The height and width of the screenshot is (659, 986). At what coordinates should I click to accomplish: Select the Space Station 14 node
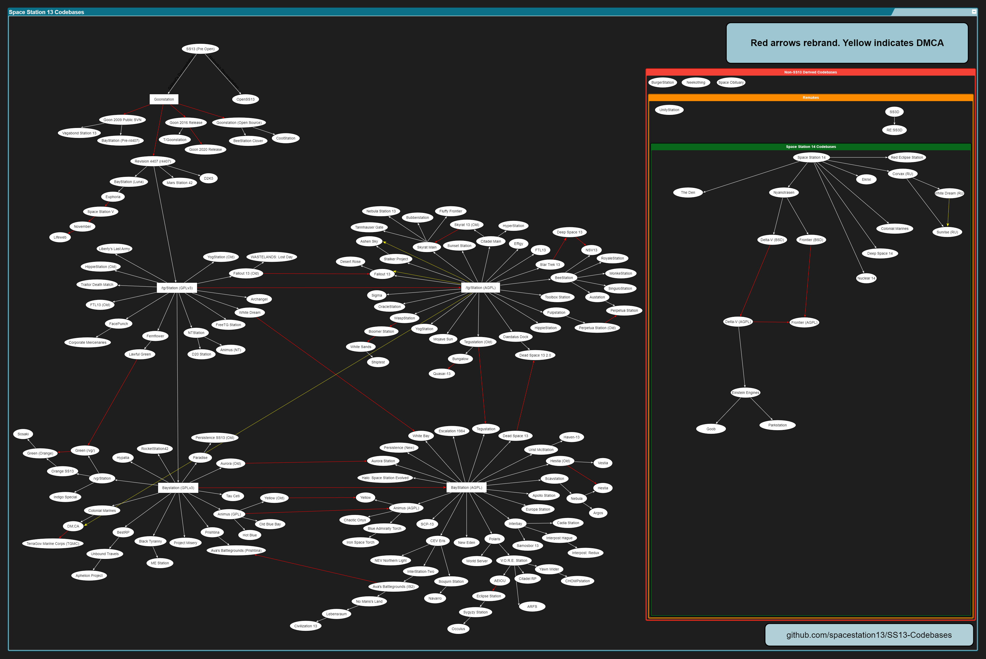click(x=812, y=157)
